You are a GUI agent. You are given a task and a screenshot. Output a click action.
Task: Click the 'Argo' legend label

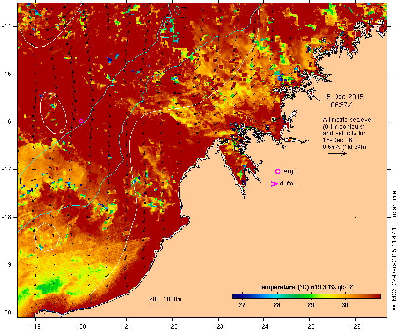(x=290, y=171)
